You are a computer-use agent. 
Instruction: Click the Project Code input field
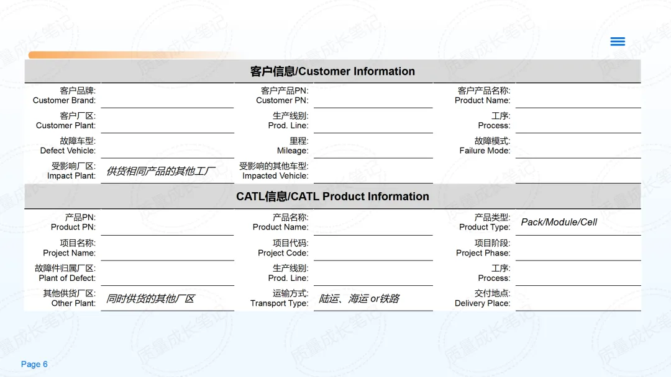[x=373, y=248]
